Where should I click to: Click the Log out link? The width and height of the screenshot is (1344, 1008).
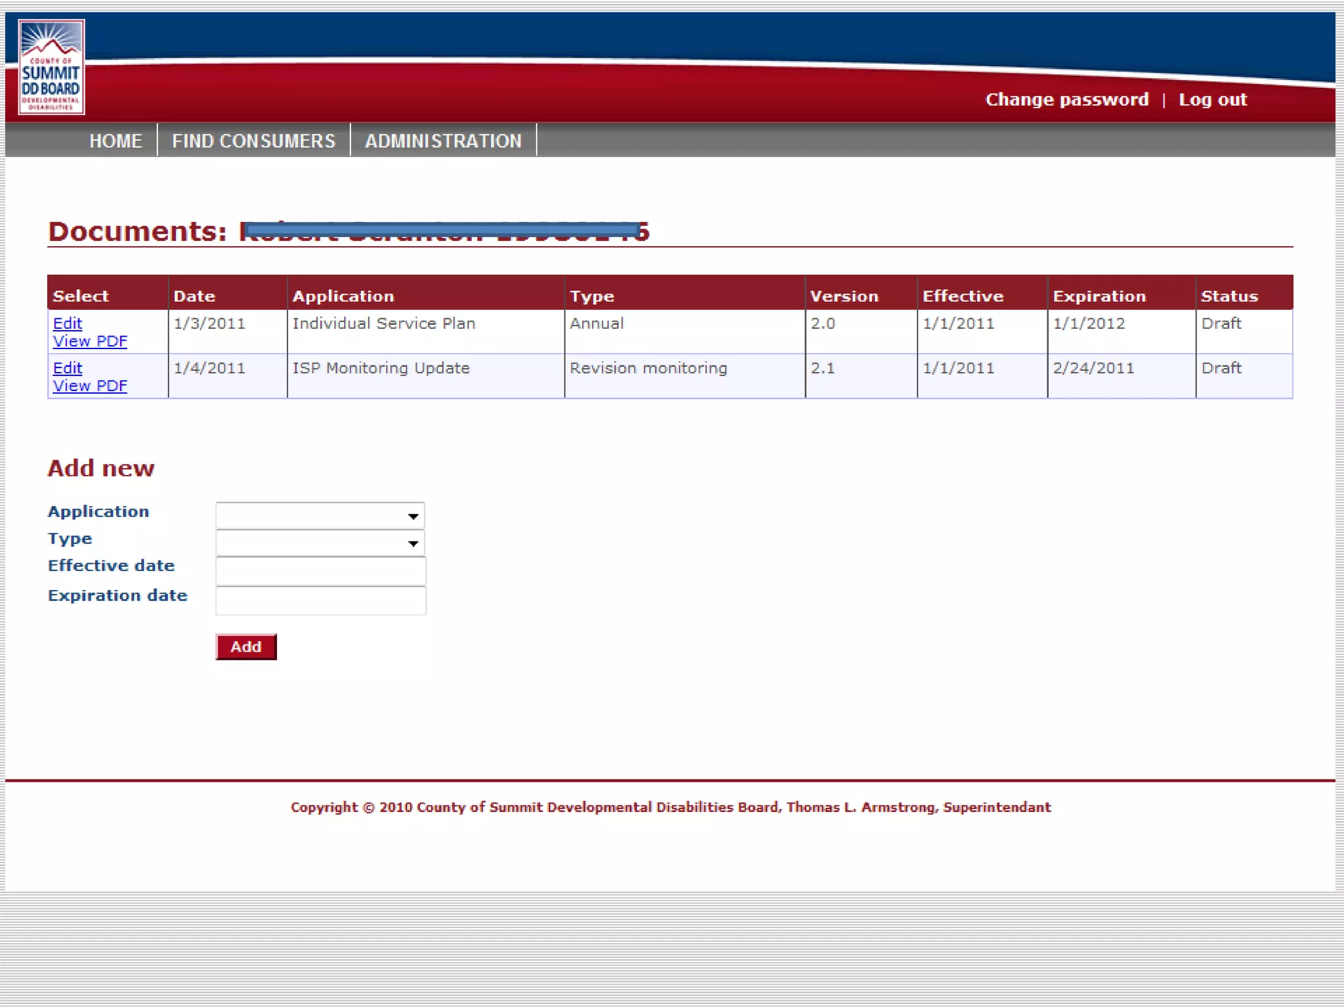1212,100
